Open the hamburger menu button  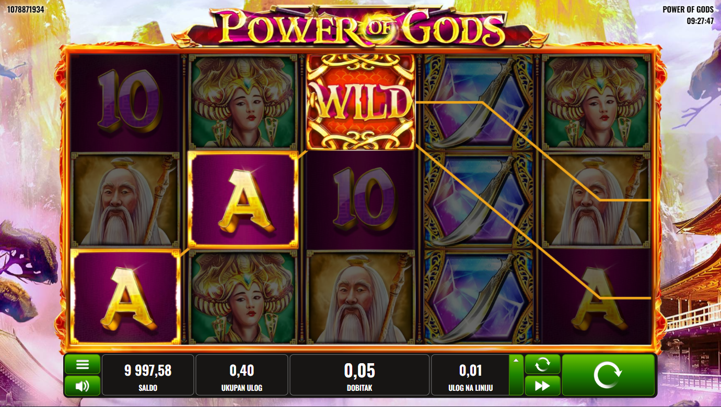point(83,365)
